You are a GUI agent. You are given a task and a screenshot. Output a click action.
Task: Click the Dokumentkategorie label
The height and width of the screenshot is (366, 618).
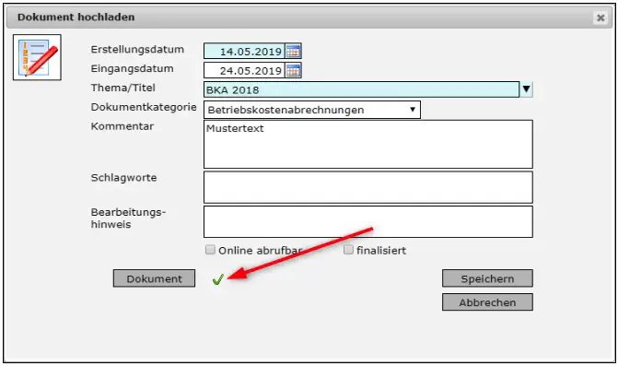tap(144, 107)
